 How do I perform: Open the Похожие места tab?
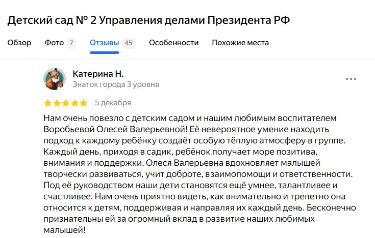(240, 43)
